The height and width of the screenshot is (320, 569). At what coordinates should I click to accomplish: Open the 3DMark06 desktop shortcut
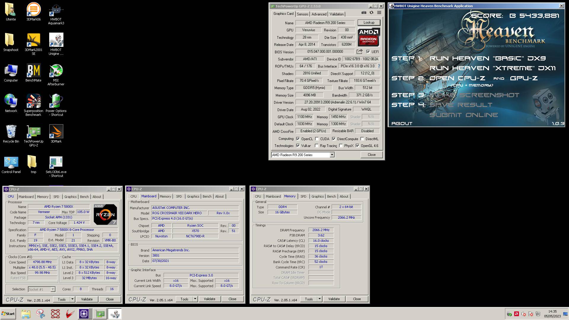pyautogui.click(x=33, y=12)
